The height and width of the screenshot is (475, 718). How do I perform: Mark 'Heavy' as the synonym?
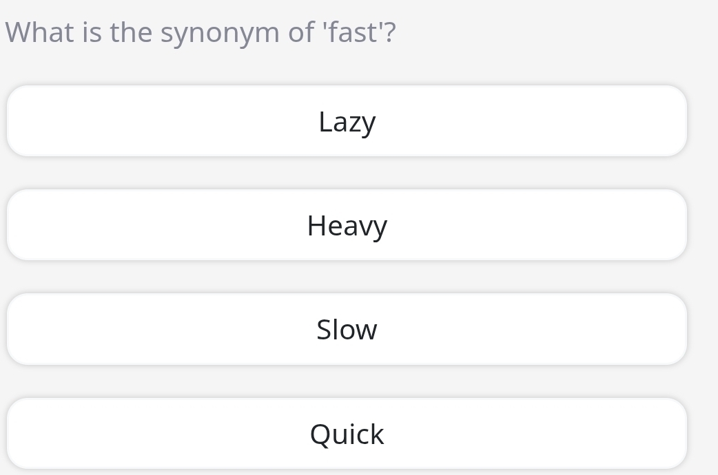(347, 226)
